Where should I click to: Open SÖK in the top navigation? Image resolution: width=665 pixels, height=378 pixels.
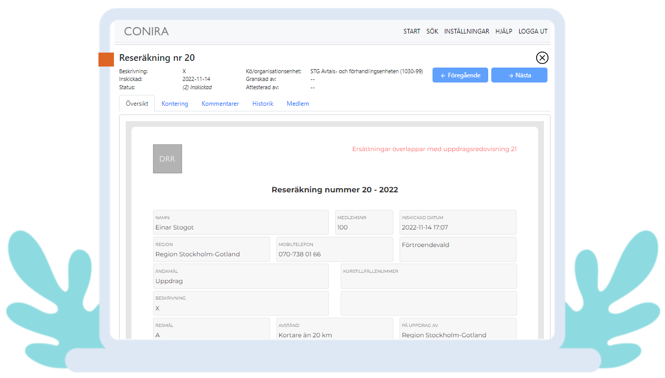(x=432, y=31)
